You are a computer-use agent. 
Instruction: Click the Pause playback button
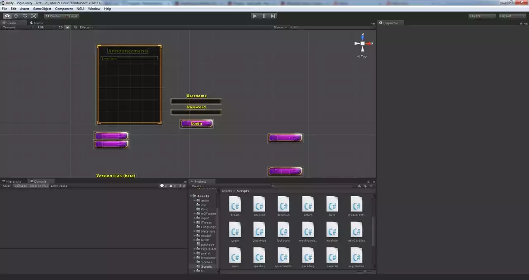coord(264,16)
